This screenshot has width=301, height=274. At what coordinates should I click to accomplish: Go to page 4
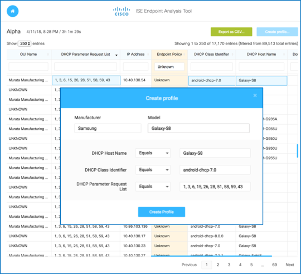point(240,265)
